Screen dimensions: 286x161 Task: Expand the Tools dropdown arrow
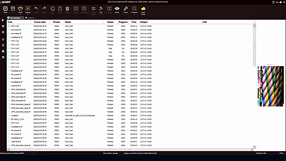(126, 14)
